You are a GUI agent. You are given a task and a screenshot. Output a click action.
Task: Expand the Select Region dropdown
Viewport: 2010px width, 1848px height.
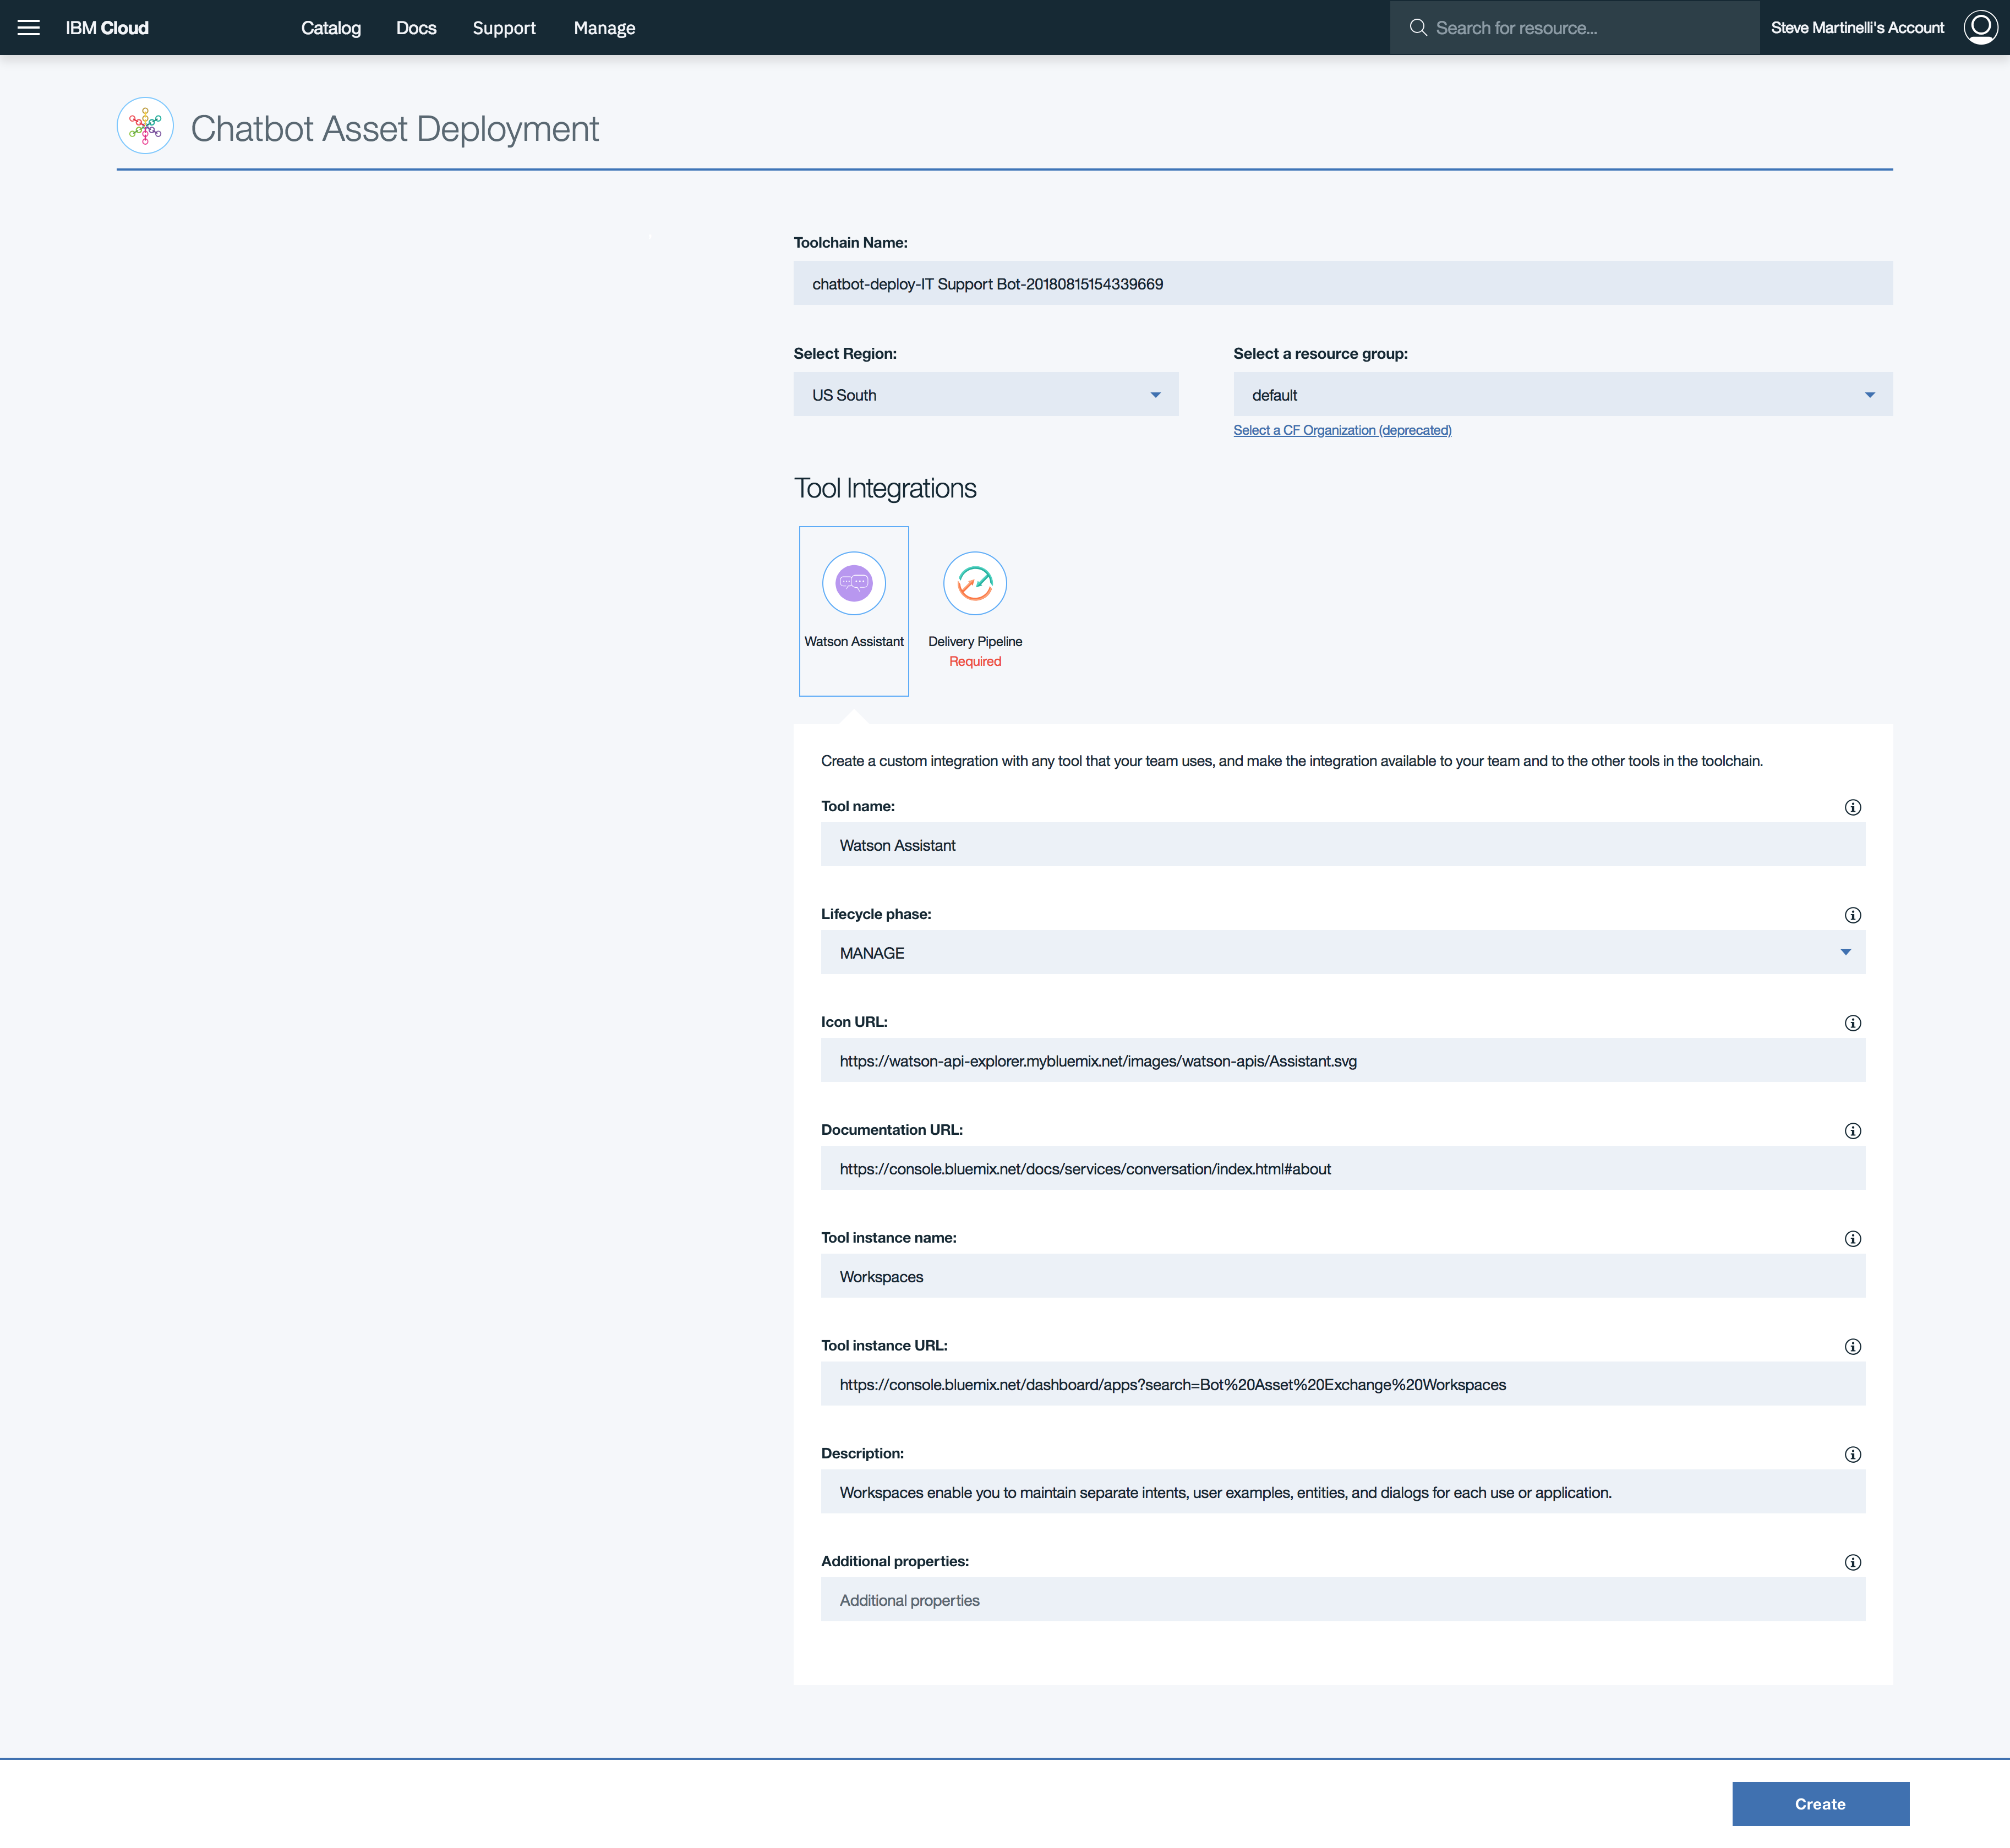click(985, 395)
